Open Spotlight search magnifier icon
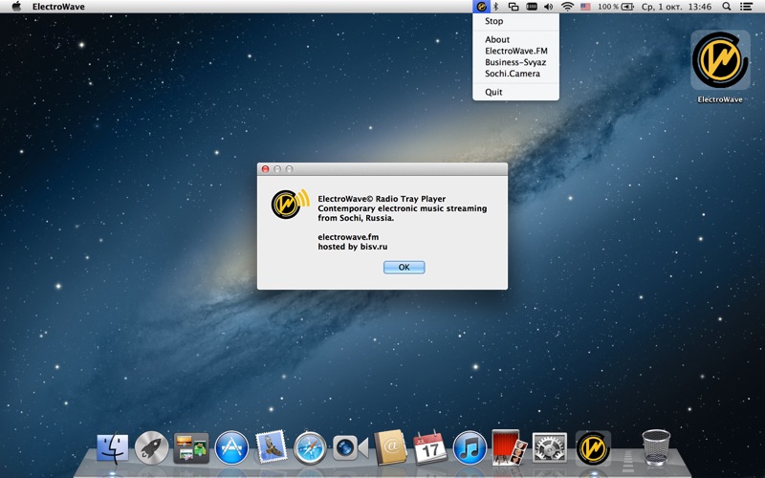 click(727, 7)
